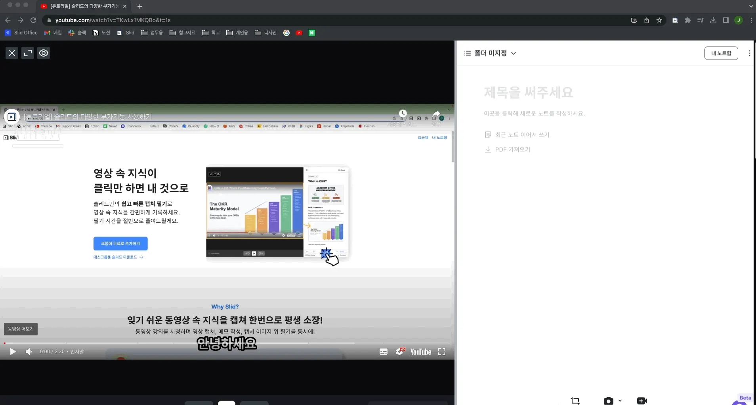Click the address bar URL

click(113, 20)
